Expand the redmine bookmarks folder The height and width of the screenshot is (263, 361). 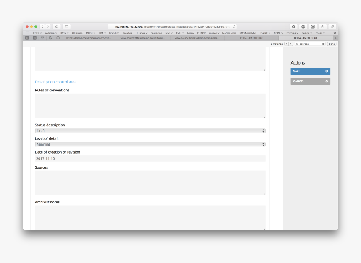51,33
